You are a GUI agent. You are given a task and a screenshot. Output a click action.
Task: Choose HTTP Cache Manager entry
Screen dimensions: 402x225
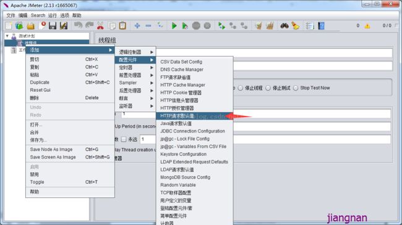point(194,85)
